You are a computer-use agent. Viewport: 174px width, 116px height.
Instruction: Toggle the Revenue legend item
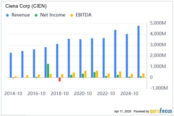[18, 15]
